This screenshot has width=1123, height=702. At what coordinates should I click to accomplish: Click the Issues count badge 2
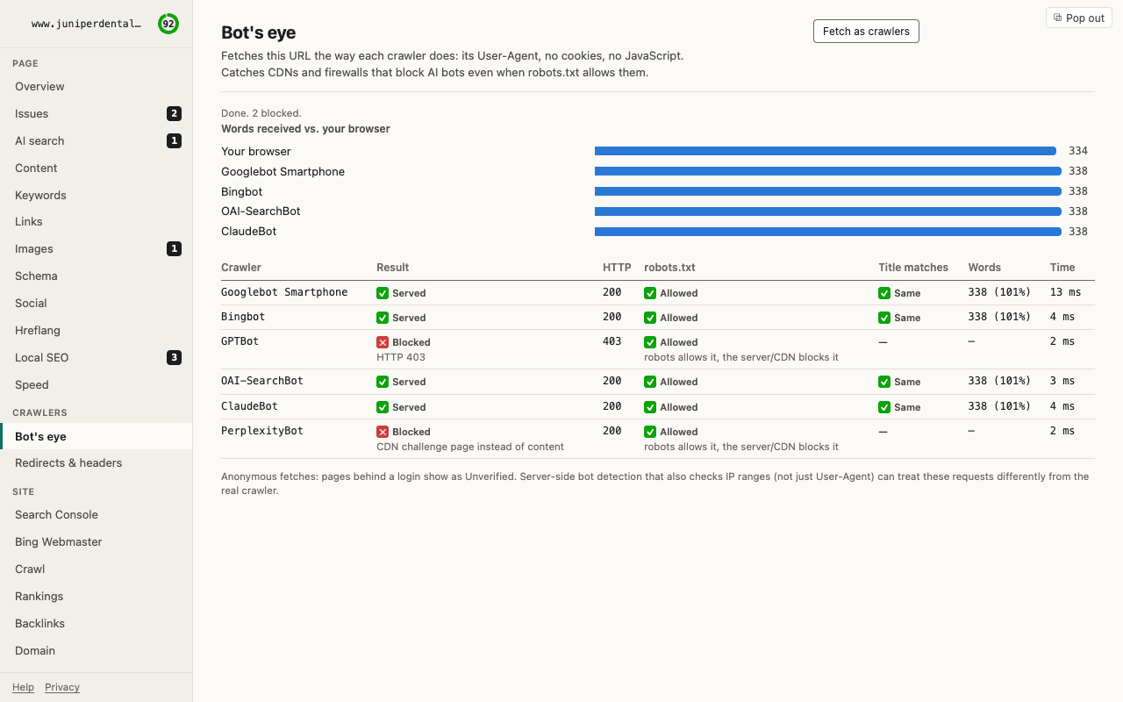tap(175, 113)
